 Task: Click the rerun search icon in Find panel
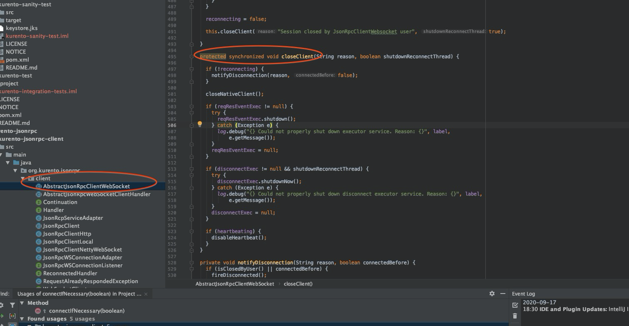click(x=2, y=315)
